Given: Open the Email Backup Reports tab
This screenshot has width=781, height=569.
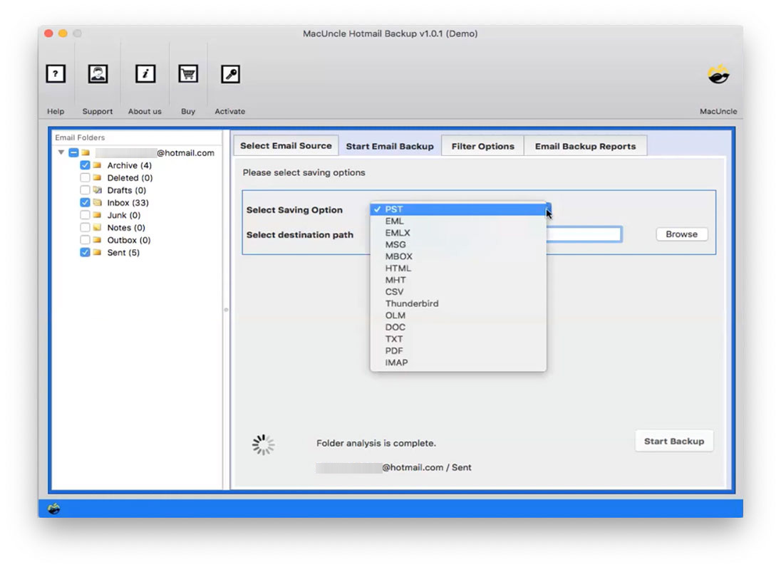Looking at the screenshot, I should click(x=586, y=145).
